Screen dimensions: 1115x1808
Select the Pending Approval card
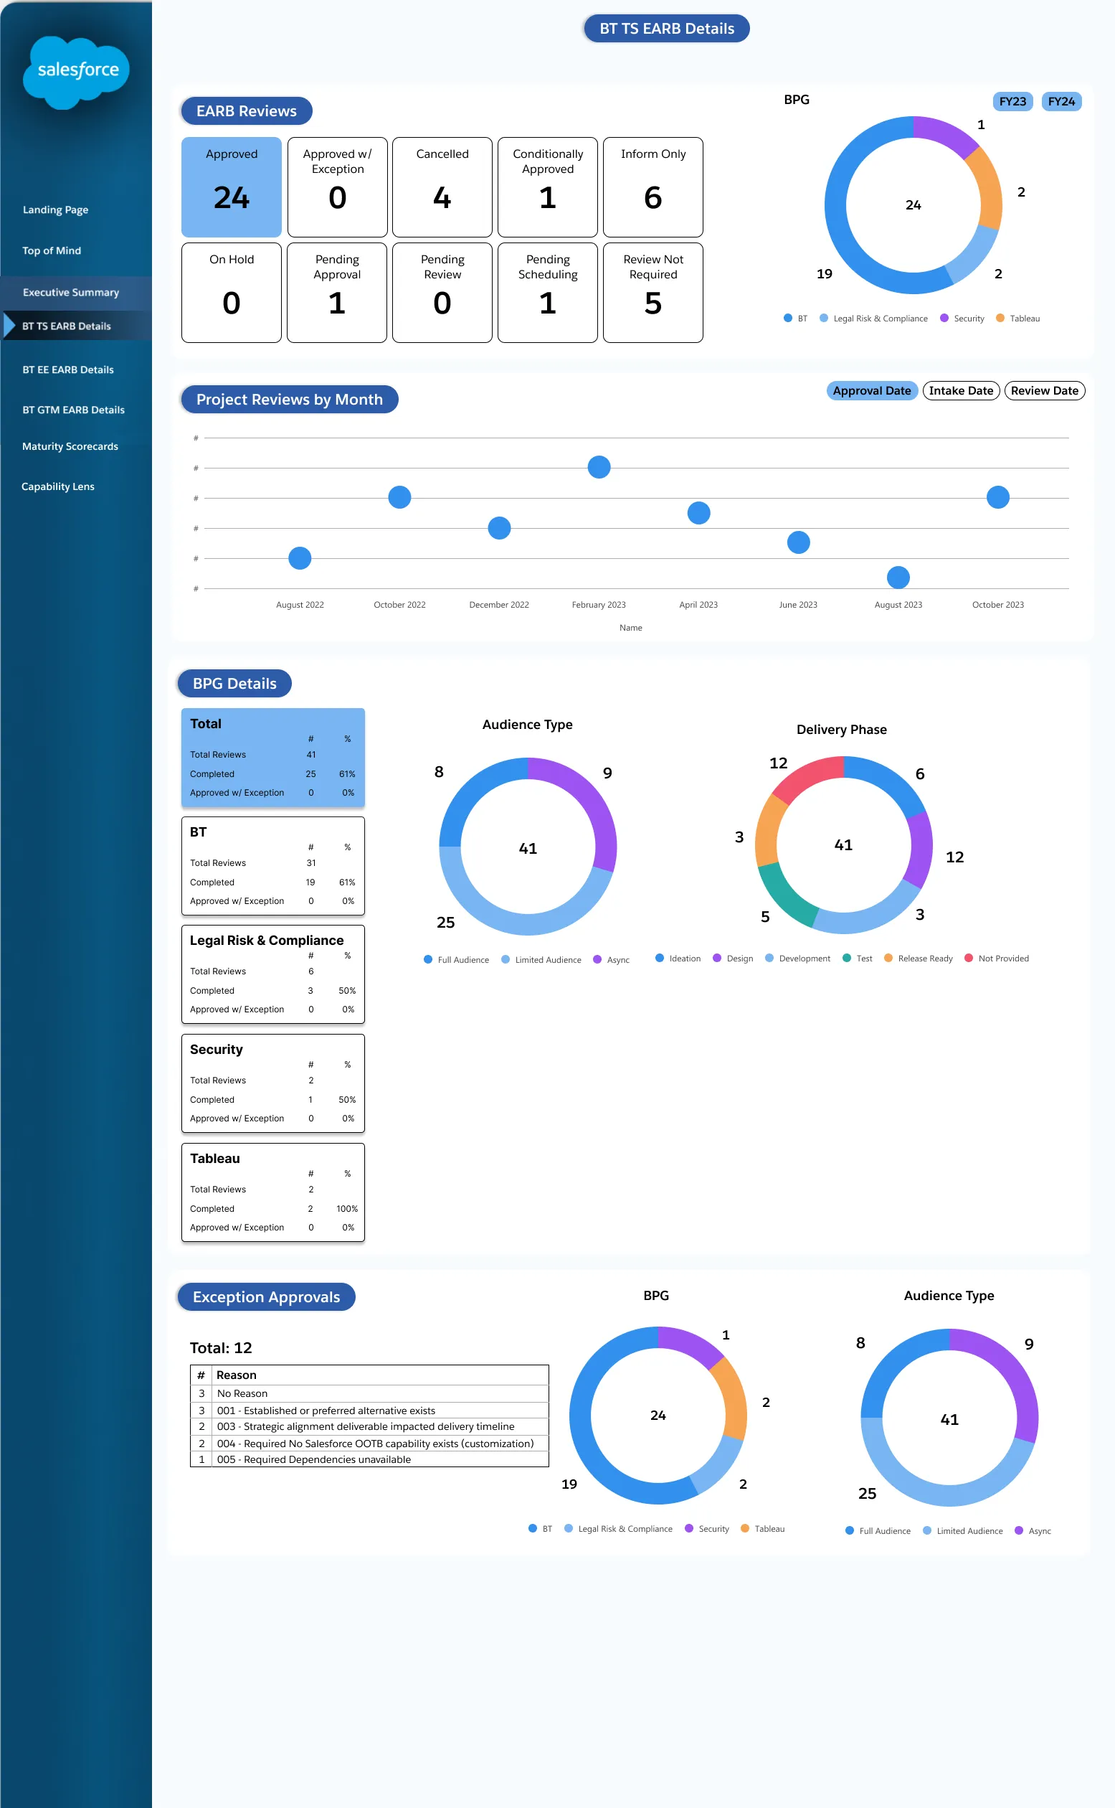point(337,292)
